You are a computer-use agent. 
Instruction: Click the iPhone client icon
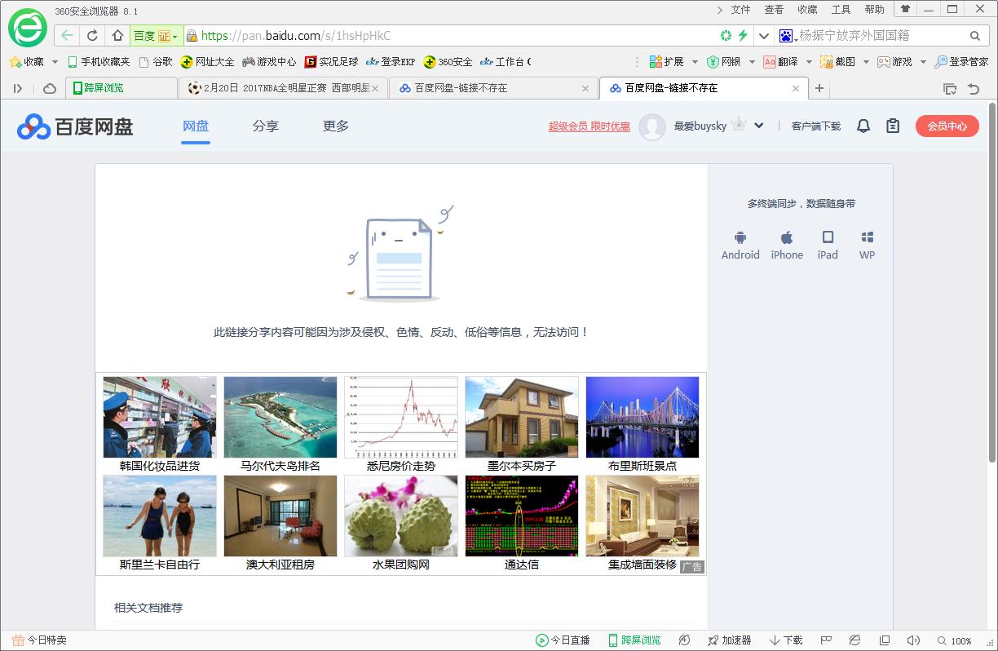[x=787, y=237]
